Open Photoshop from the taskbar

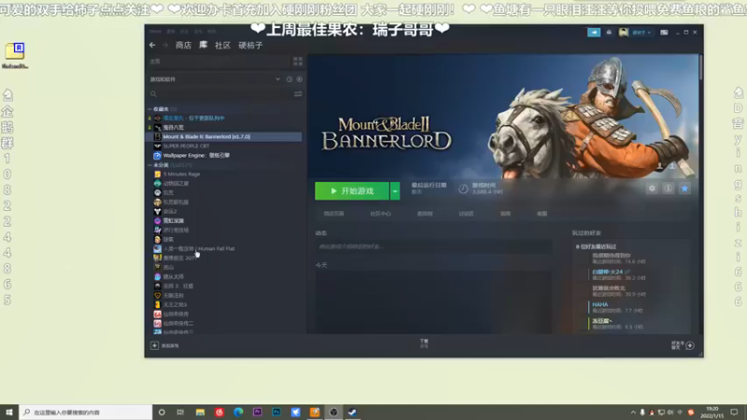pos(276,412)
